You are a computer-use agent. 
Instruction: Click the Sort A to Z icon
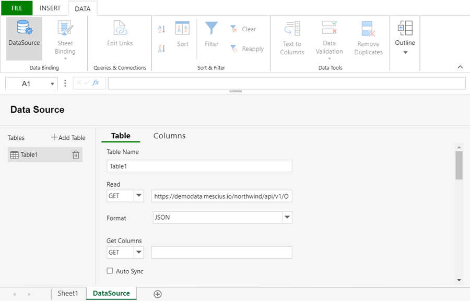click(161, 29)
